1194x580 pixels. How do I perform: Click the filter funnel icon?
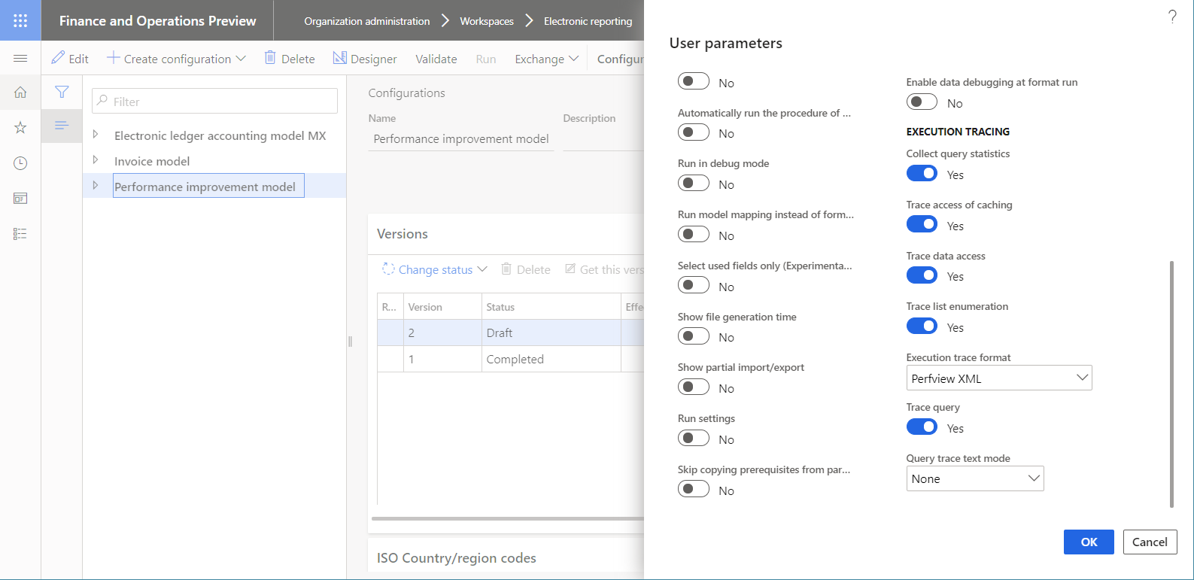(62, 92)
